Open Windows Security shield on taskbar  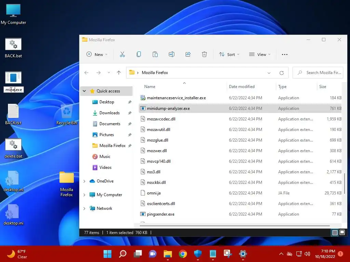pyautogui.click(x=198, y=254)
